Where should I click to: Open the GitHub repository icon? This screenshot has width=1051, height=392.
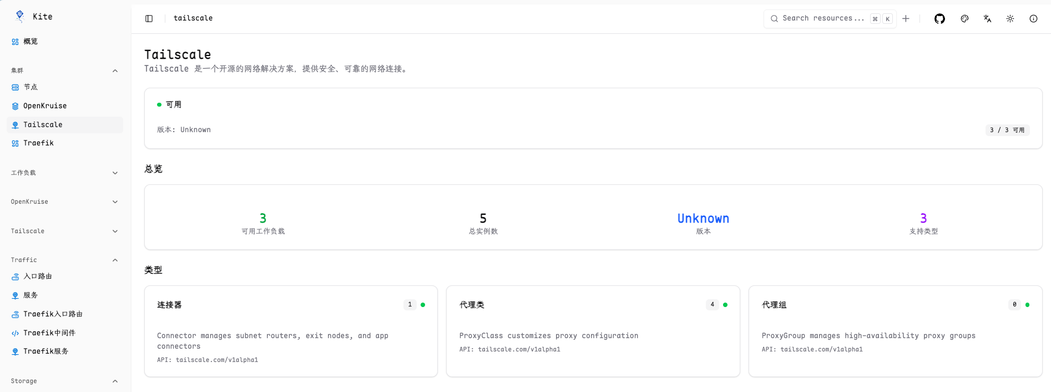click(x=939, y=19)
